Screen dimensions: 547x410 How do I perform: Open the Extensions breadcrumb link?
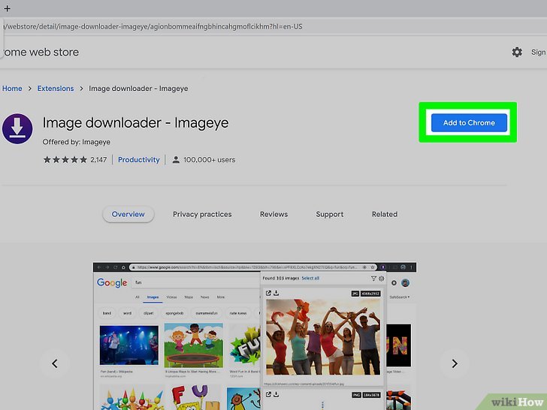(56, 89)
